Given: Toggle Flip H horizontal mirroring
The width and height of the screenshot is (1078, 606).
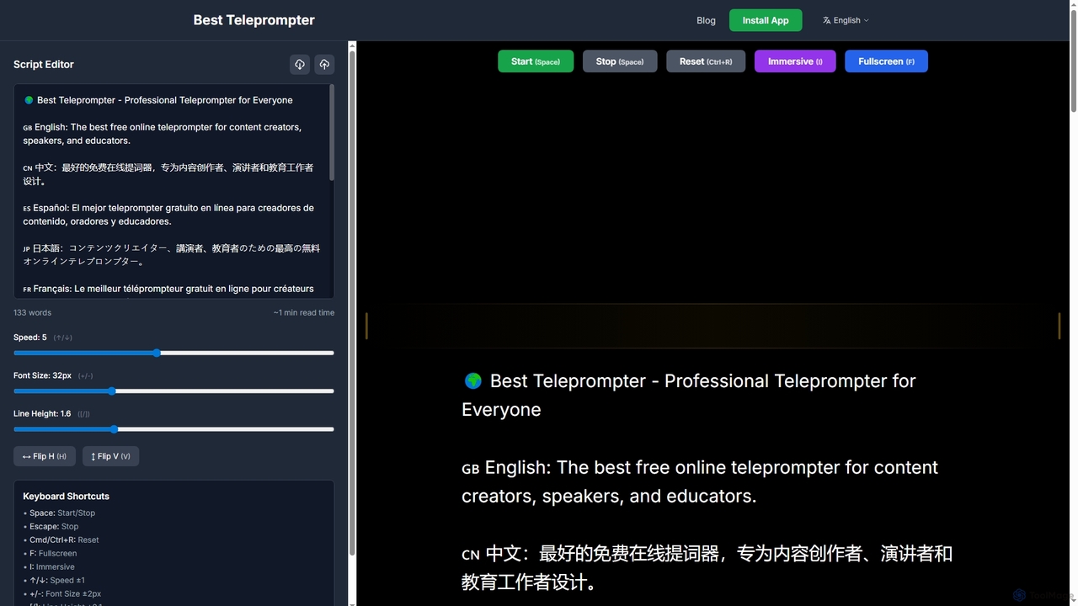Looking at the screenshot, I should [45, 456].
